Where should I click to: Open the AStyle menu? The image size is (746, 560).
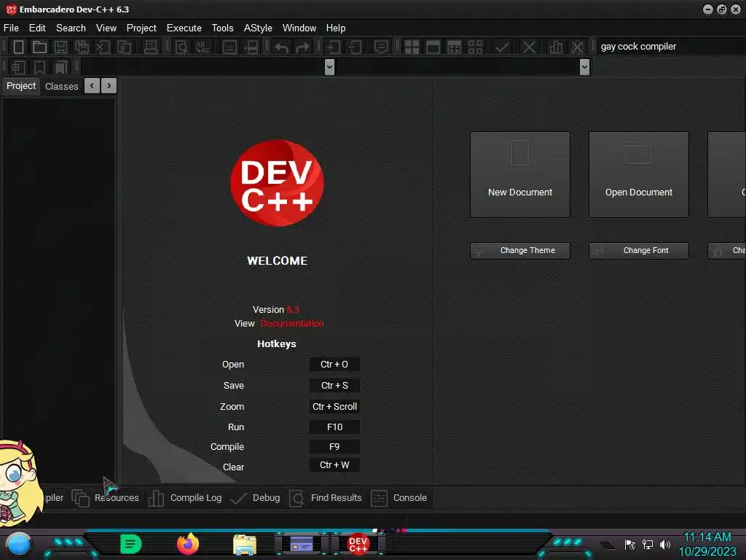coord(258,28)
